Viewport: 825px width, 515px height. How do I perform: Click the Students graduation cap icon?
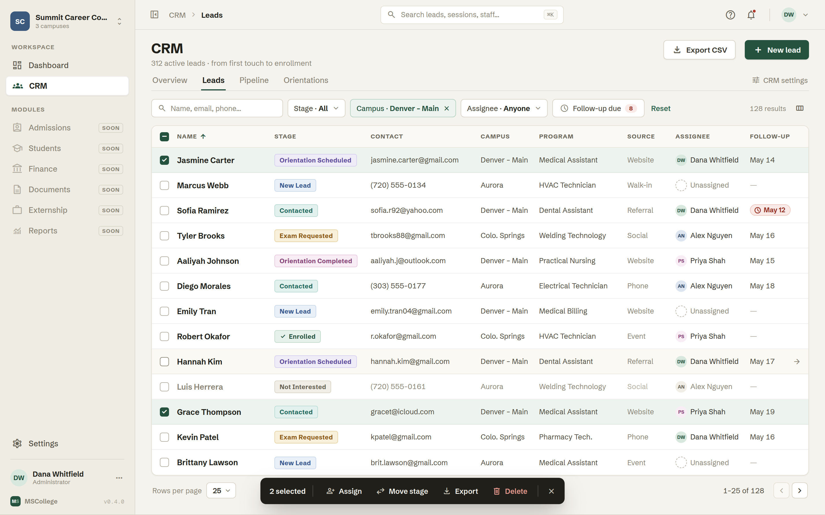(17, 148)
